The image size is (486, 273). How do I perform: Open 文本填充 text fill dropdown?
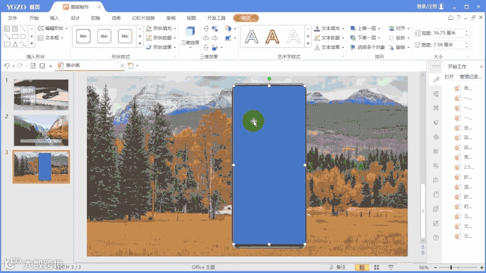329,28
